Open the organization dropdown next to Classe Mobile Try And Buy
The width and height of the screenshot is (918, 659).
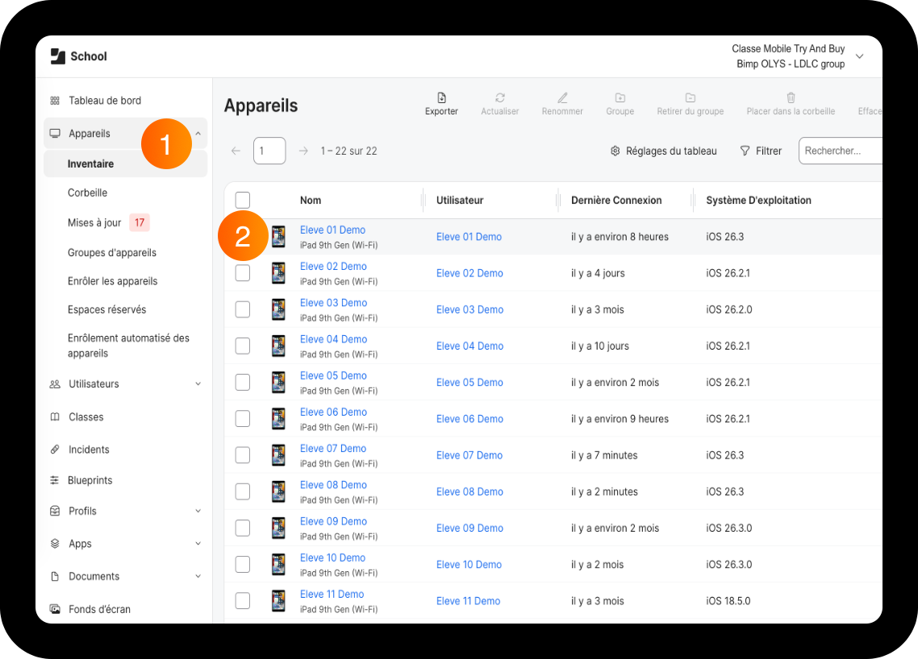(859, 56)
